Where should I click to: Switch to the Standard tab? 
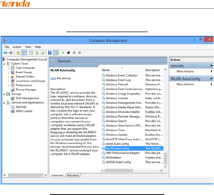pos(73,175)
